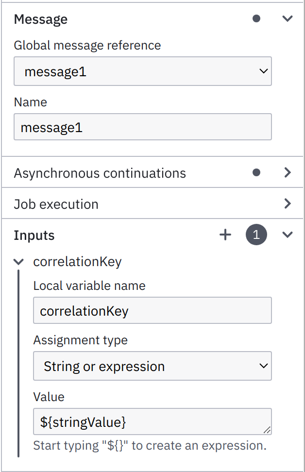Click the 'Global message reference' label
Image resolution: width=305 pixels, height=472 pixels.
pyautogui.click(x=87, y=46)
